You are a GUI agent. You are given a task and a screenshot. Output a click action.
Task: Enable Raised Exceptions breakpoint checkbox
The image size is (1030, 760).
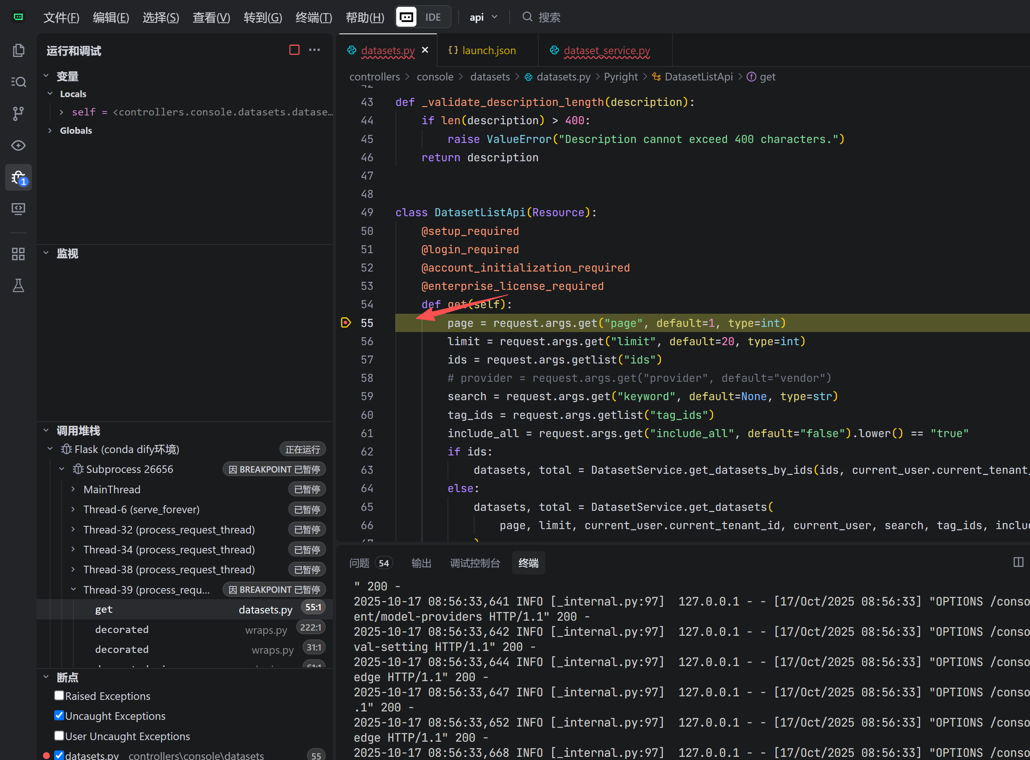tap(59, 696)
